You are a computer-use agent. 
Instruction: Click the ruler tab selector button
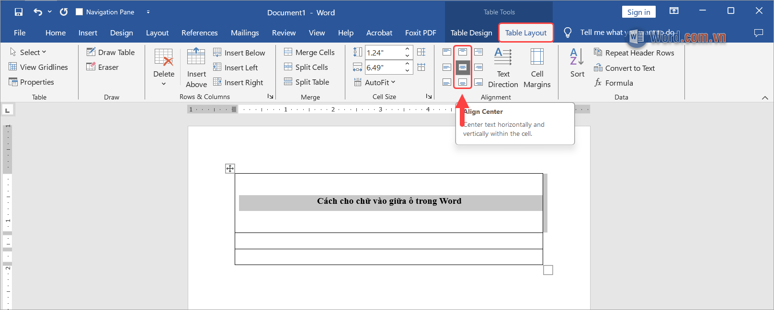click(x=7, y=111)
